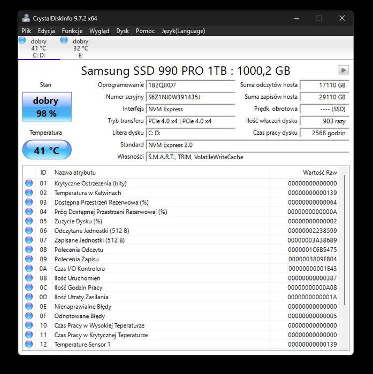
Task: Click status icon of Krytycznej Teperaturze row
Action: [29, 334]
